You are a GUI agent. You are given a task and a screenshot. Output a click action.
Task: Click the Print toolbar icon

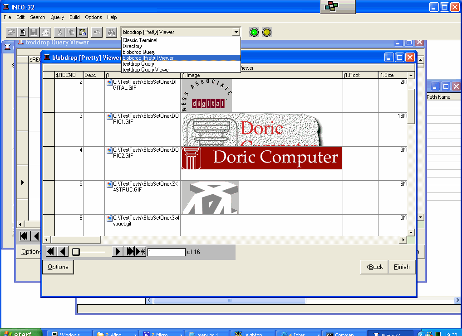coord(45,32)
